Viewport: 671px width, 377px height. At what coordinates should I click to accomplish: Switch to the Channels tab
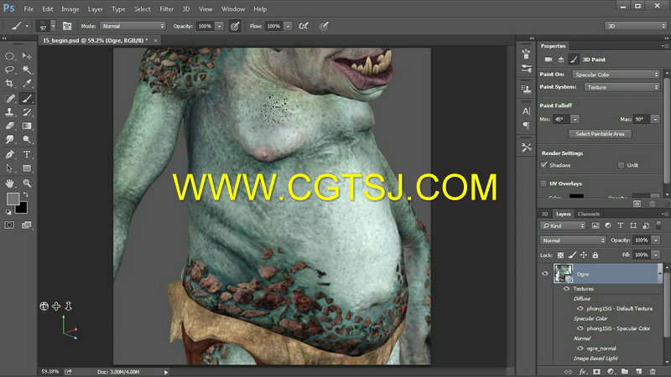(589, 214)
